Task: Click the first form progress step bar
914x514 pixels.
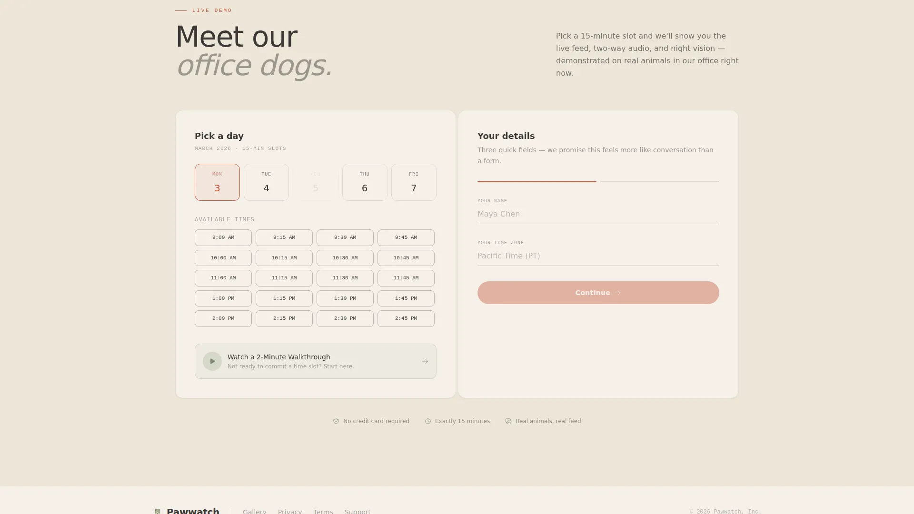Action: [x=537, y=181]
